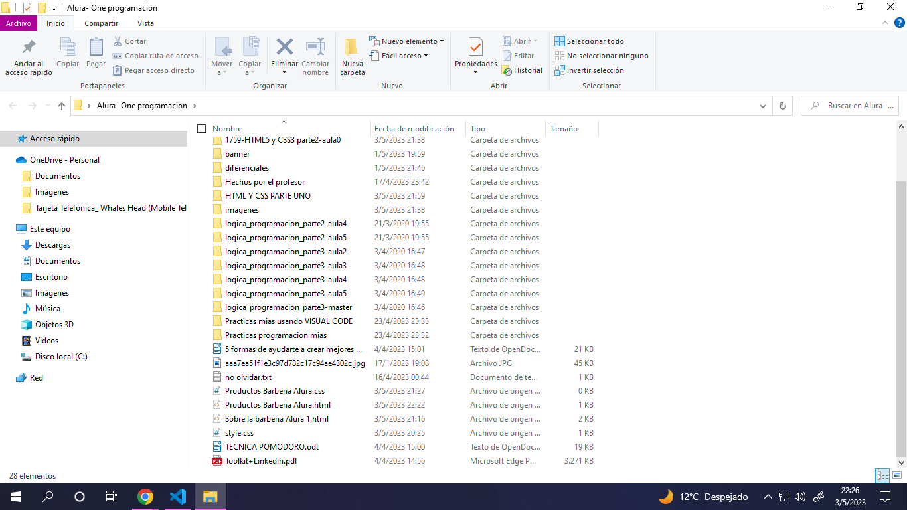Select Cortar in the Portapapeles group
The height and width of the screenshot is (510, 907).
[130, 41]
